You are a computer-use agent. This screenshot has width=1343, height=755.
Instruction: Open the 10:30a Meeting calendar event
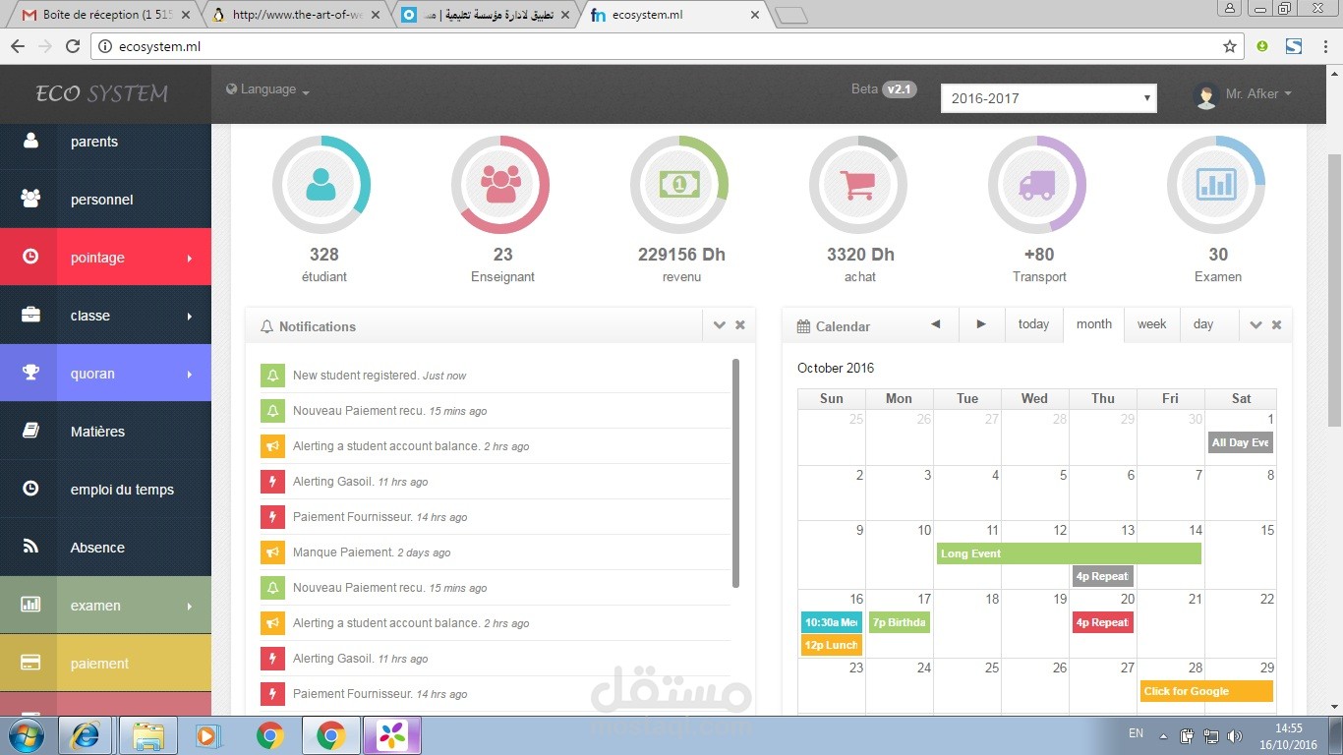click(831, 622)
